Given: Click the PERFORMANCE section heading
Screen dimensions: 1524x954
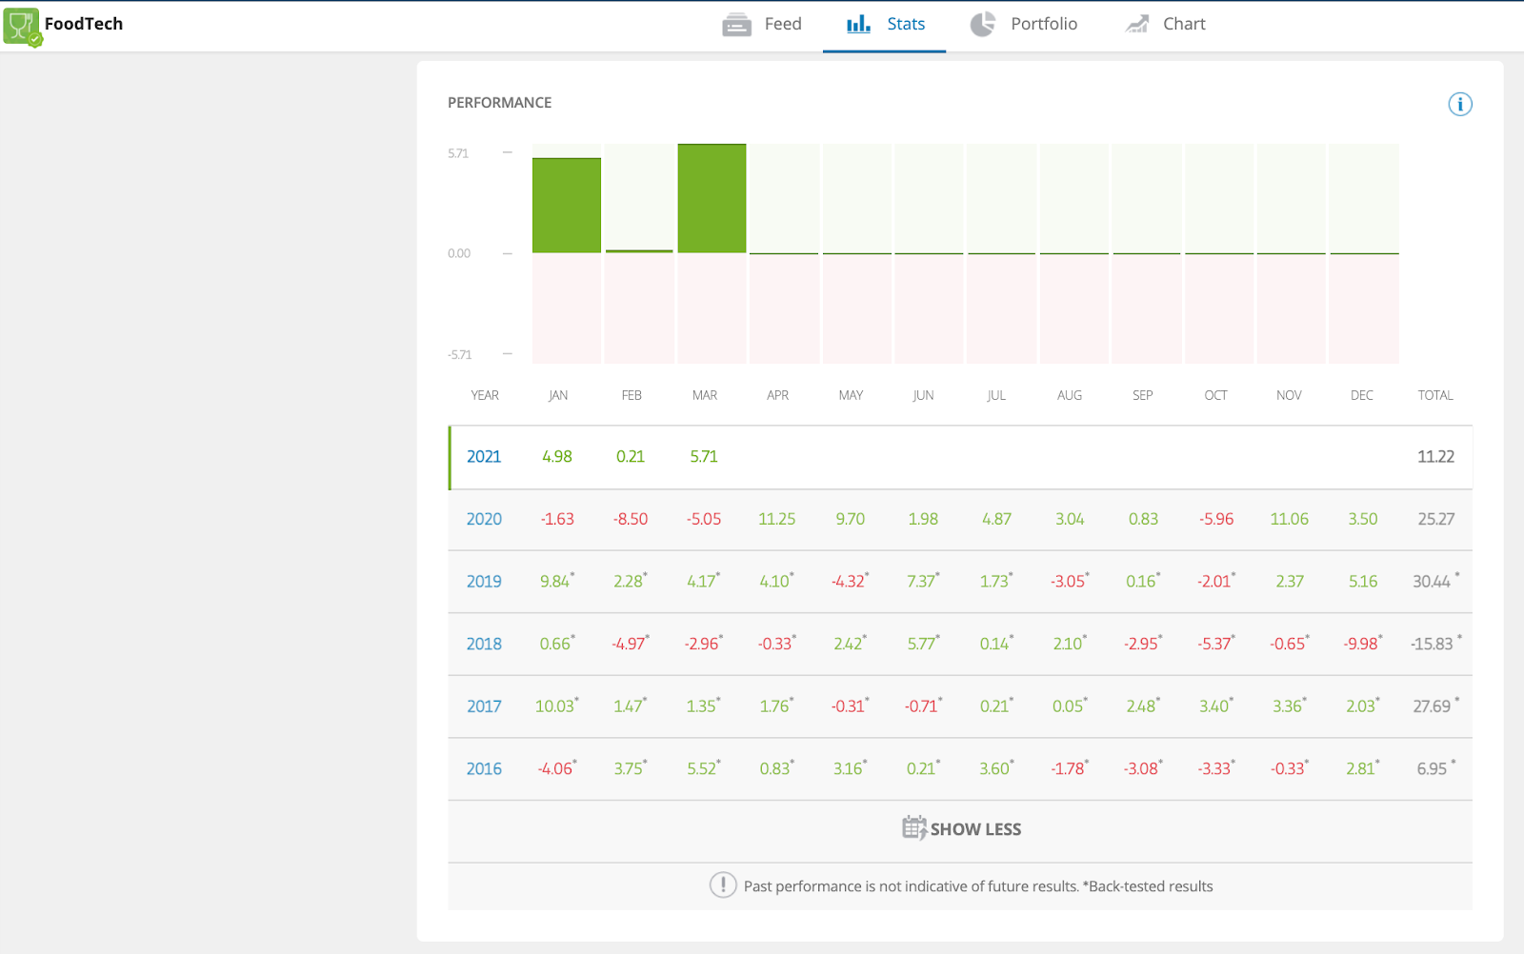Looking at the screenshot, I should pos(500,103).
